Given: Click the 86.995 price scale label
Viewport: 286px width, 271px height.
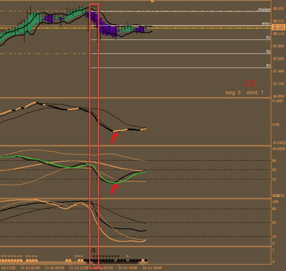Looking at the screenshot, I should [x=279, y=96].
